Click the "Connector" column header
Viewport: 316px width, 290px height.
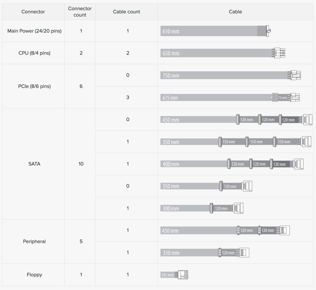coord(33,12)
